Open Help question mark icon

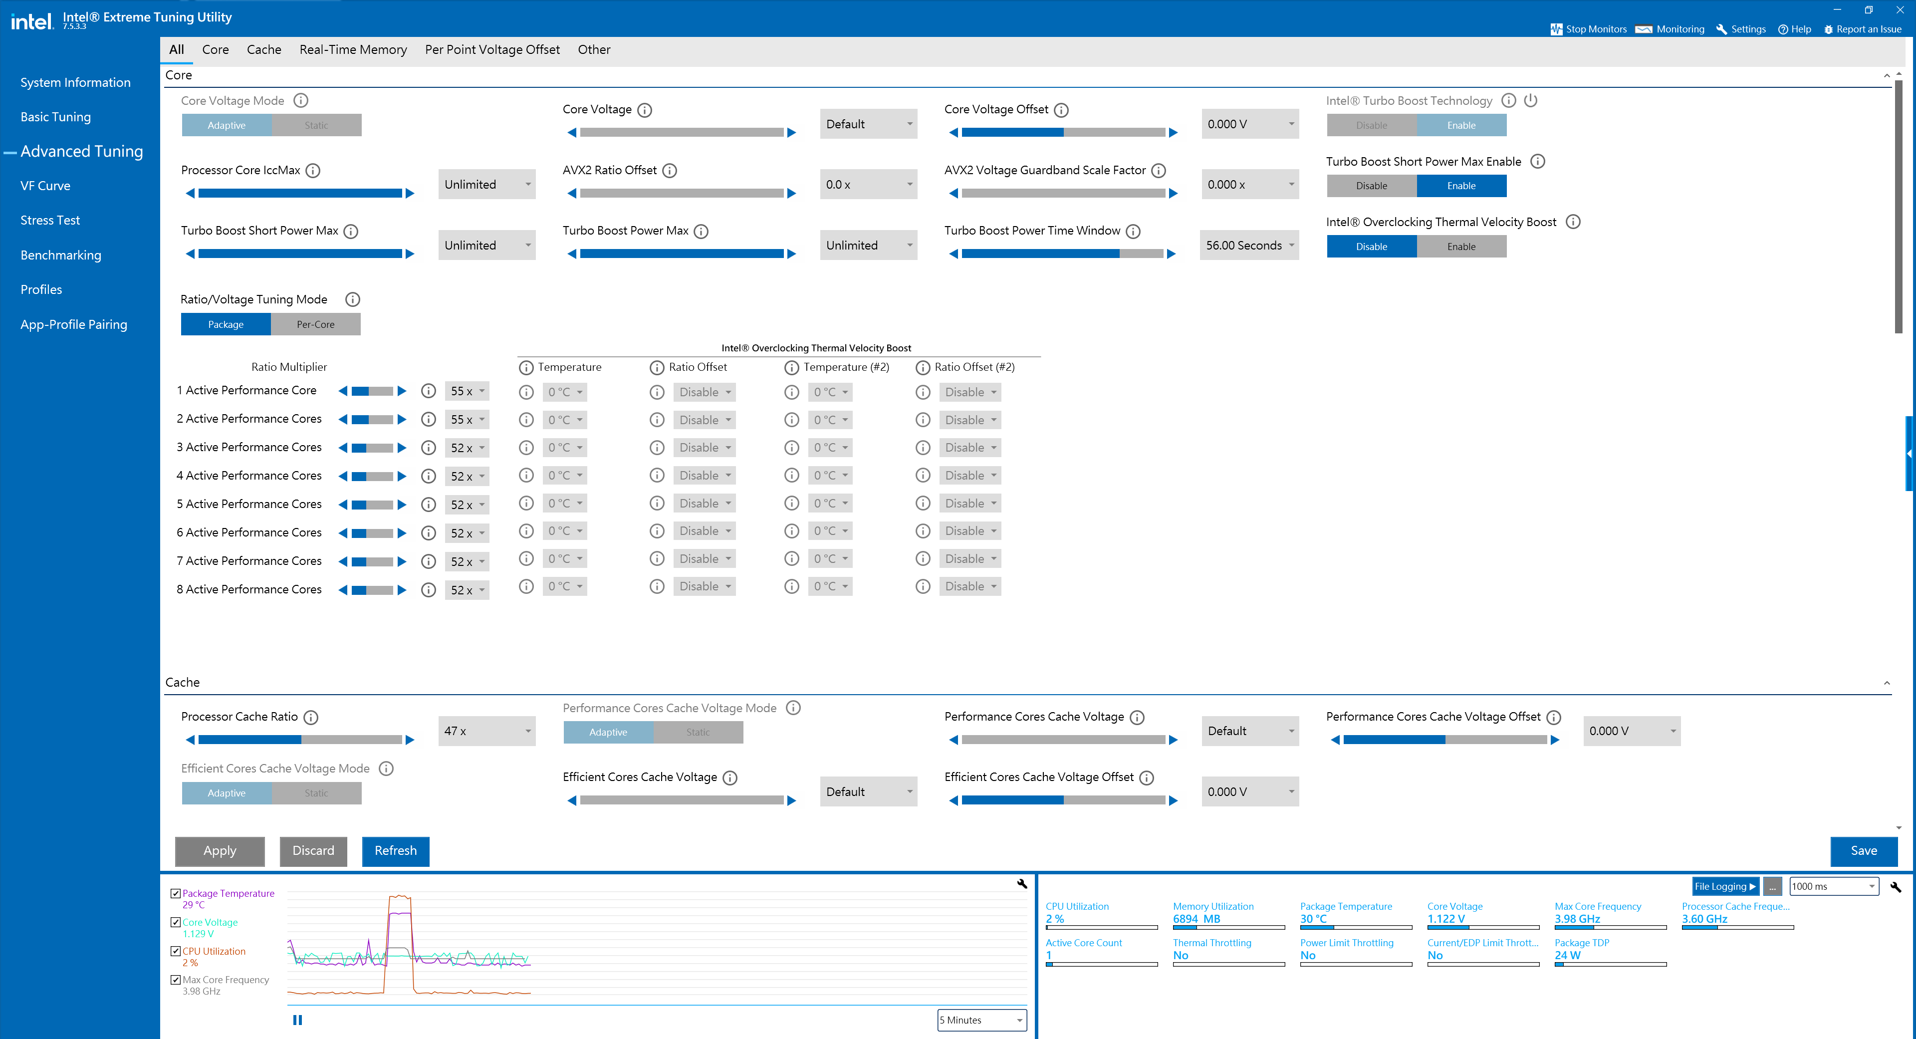point(1783,29)
